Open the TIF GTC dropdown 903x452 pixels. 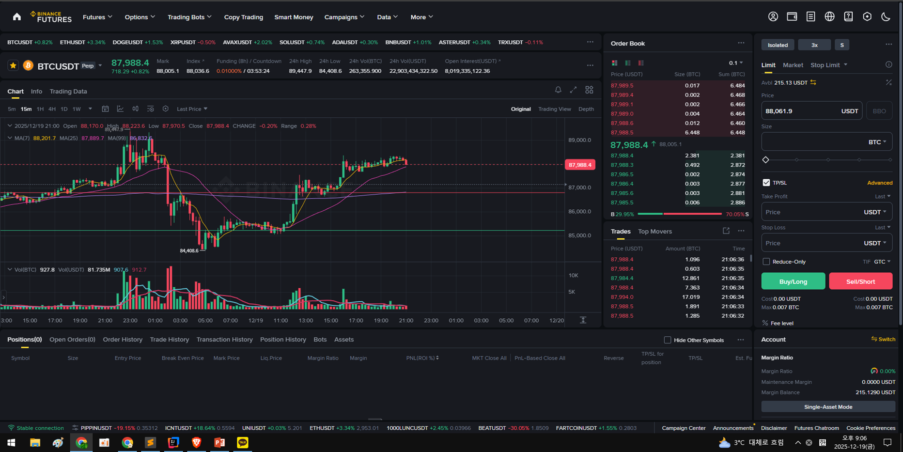coord(882,262)
